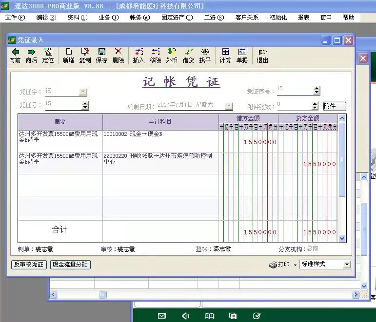The image size is (376, 322).
Task: Open the 编制日期 date dropdown
Action: (x=229, y=106)
